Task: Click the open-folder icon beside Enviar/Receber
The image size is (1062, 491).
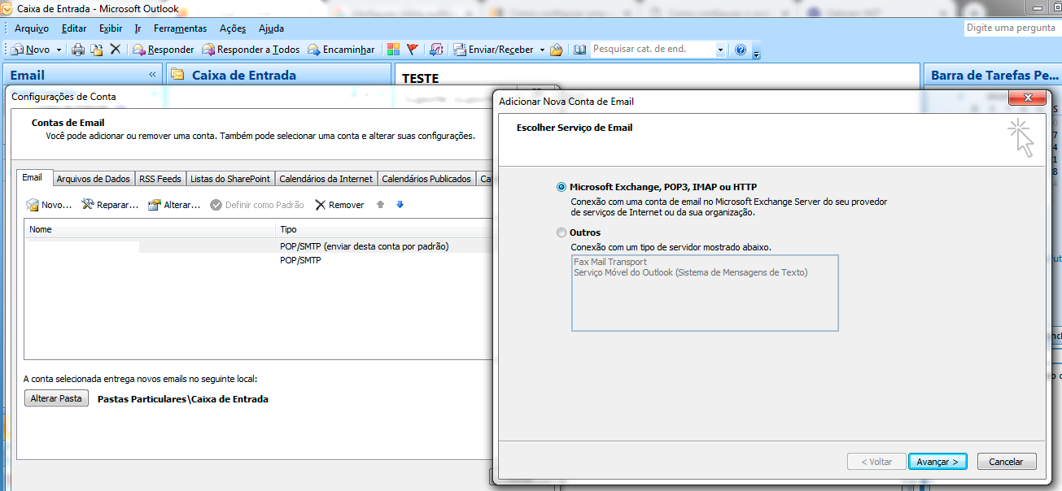Action: (x=557, y=50)
